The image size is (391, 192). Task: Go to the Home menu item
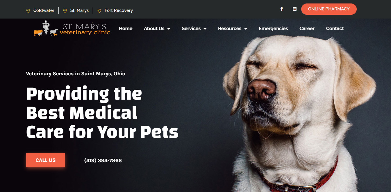[126, 28]
